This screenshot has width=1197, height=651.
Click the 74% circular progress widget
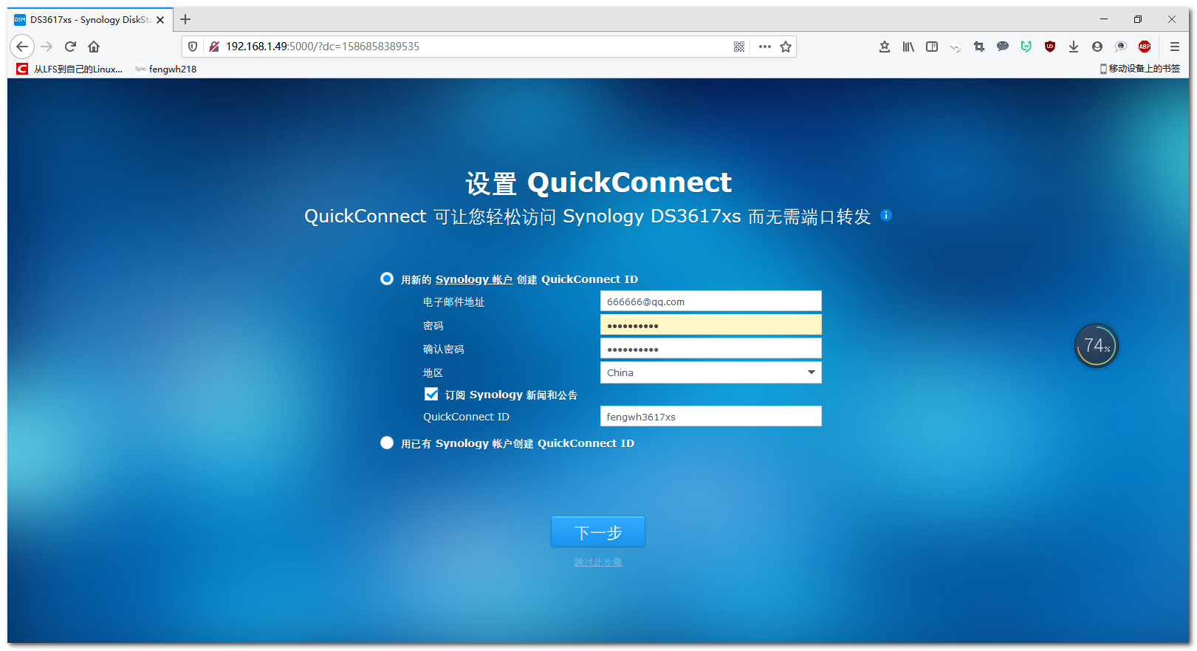click(1097, 346)
